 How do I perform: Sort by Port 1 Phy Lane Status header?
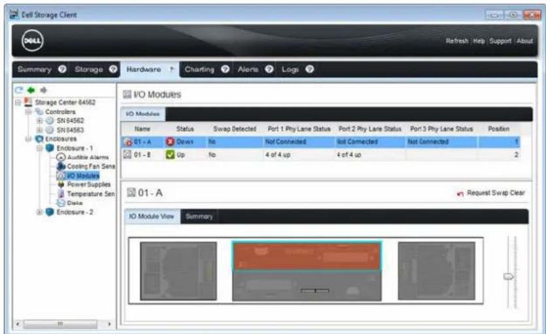tap(299, 129)
